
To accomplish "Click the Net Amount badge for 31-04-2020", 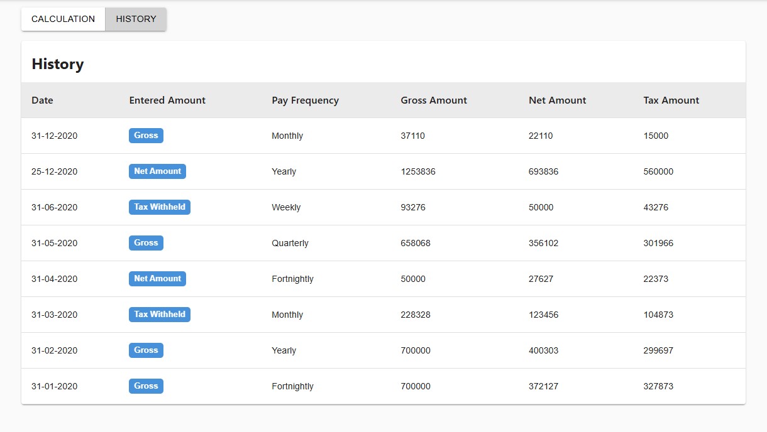I will [x=157, y=279].
